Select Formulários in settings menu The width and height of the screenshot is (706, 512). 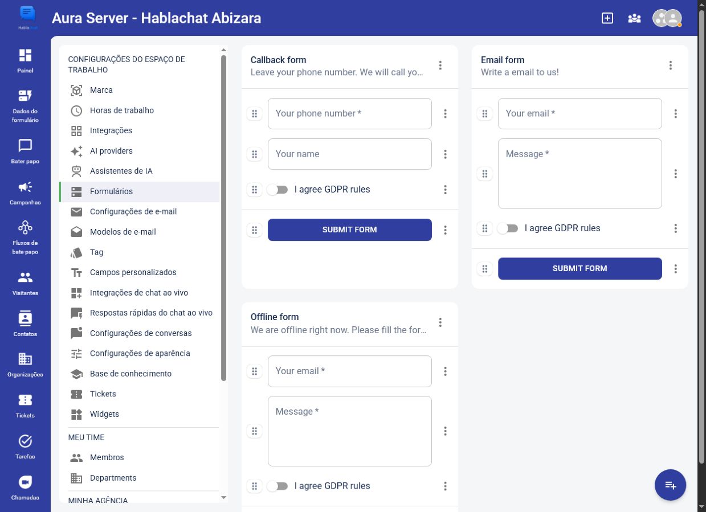tap(139, 192)
